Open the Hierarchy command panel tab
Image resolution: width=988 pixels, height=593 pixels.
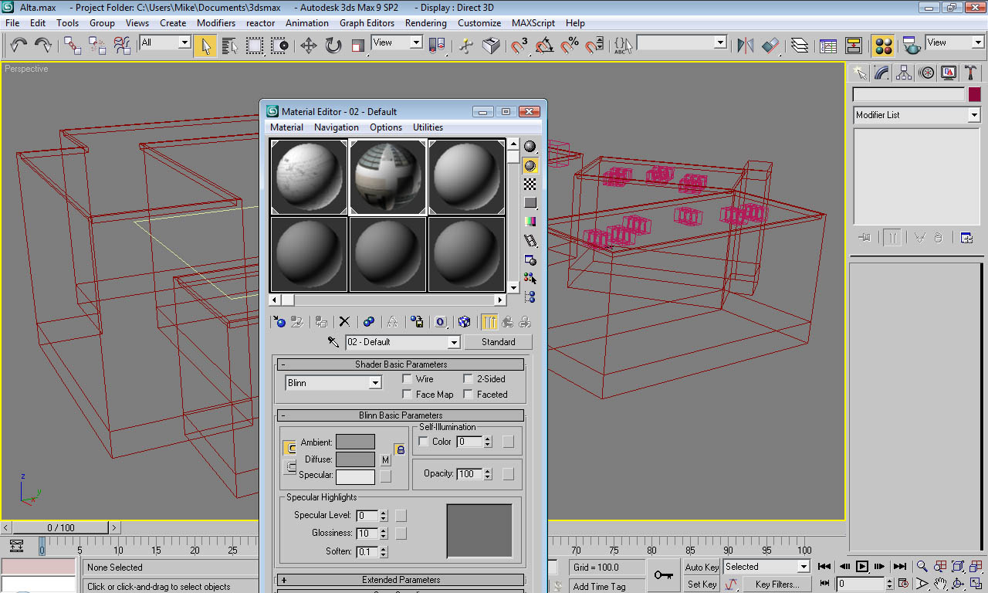click(904, 73)
